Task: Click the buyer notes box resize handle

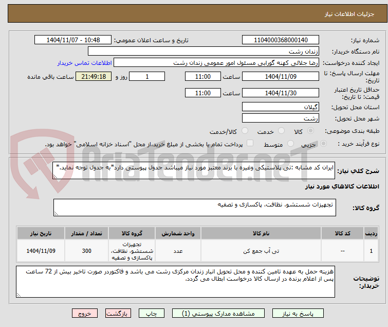Action: [x=19, y=295]
